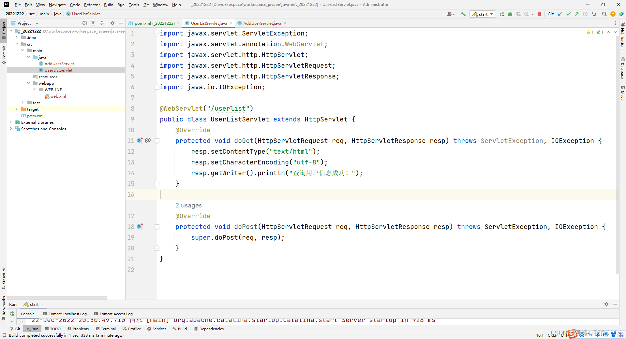The image size is (626, 339).
Task: Open the Refactor menu
Action: pyautogui.click(x=92, y=5)
